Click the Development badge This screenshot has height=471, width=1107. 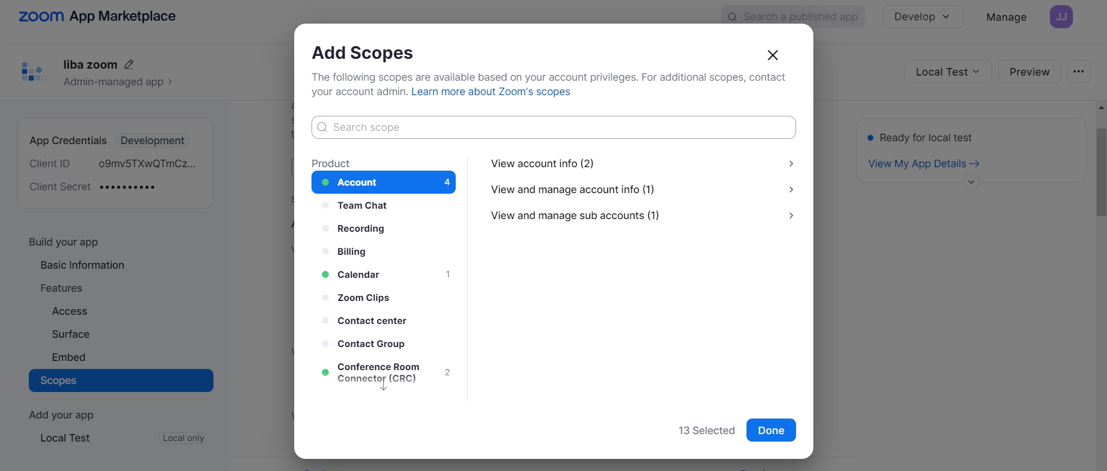coord(152,141)
